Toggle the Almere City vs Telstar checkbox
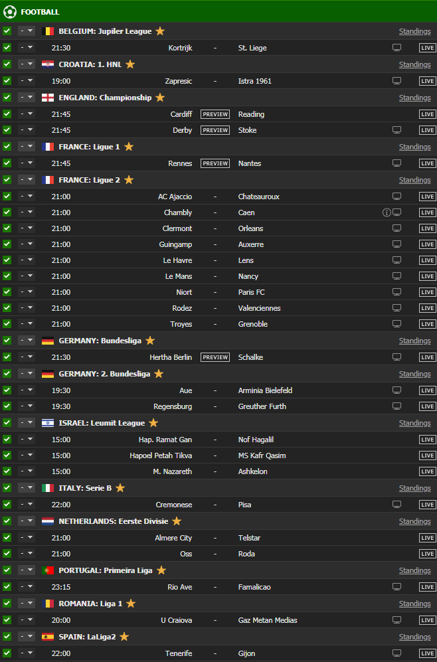 click(7, 537)
